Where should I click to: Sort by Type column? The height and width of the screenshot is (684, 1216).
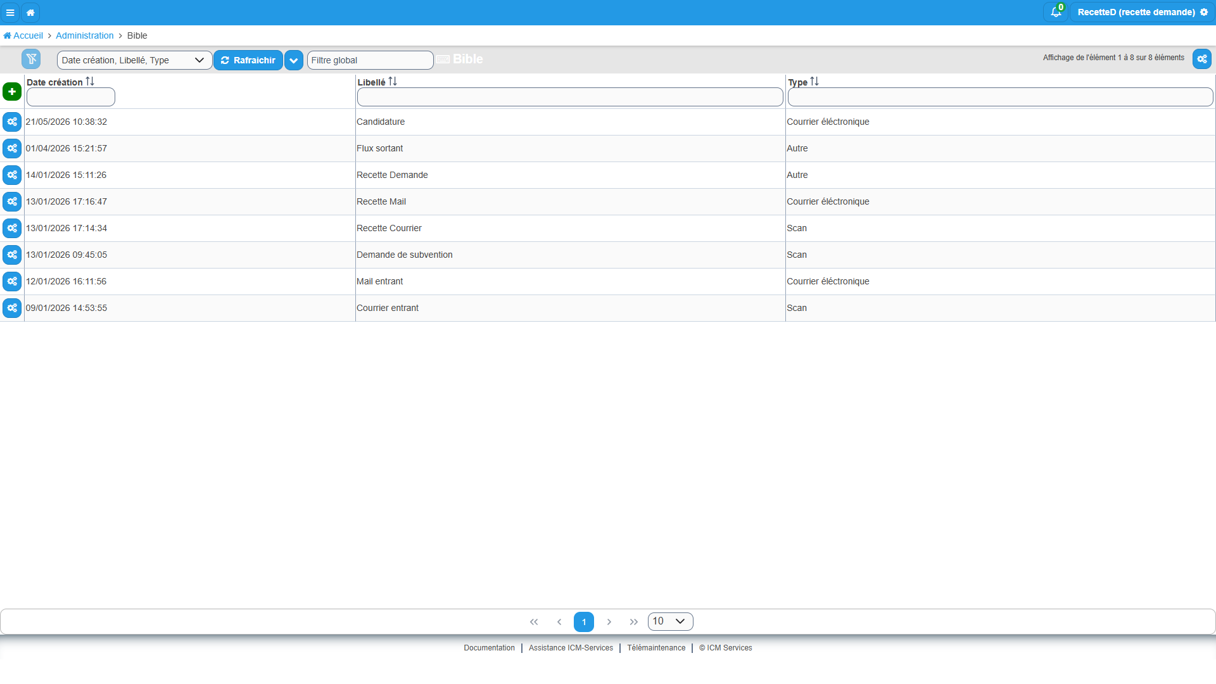coord(814,82)
